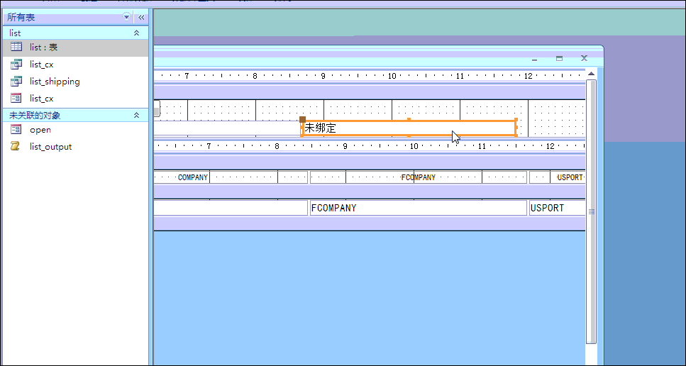Select the USPORT header label
The height and width of the screenshot is (366, 686).
[569, 177]
